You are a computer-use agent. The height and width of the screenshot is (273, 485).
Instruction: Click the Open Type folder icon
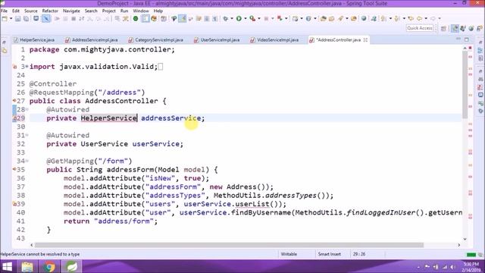(324, 18)
